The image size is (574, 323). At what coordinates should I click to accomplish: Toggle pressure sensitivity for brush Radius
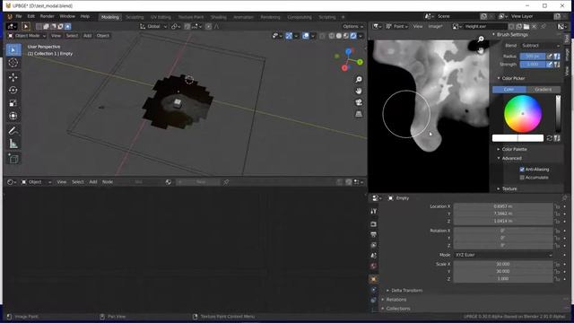[x=550, y=57]
